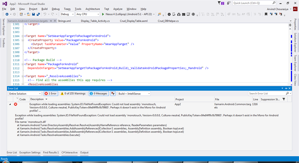Toggle bookmark on the current line

[266, 14]
